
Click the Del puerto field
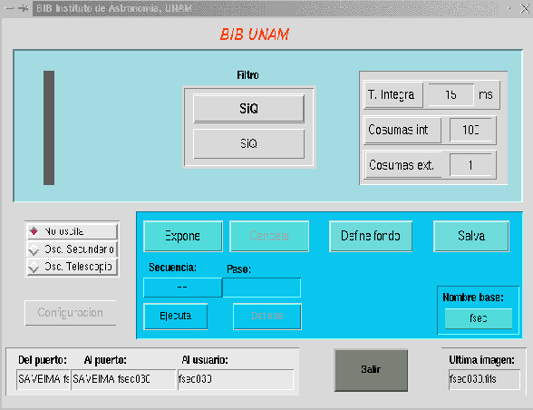click(x=44, y=379)
